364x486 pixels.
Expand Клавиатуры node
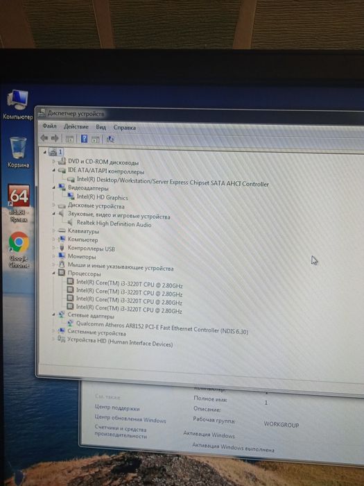pyautogui.click(x=54, y=231)
